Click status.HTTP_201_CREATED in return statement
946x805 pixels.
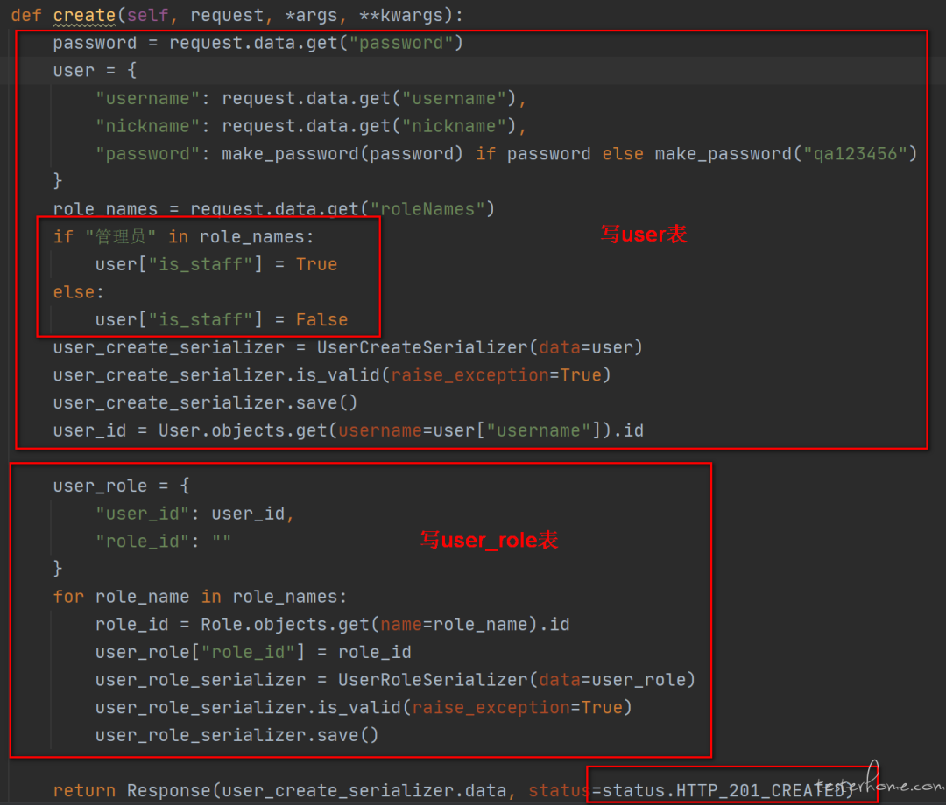pyautogui.click(x=723, y=790)
